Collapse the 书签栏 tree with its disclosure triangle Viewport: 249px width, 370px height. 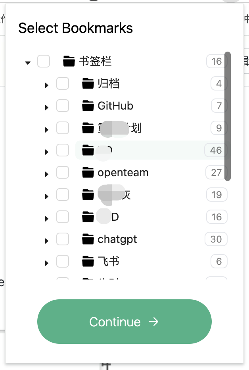click(28, 62)
